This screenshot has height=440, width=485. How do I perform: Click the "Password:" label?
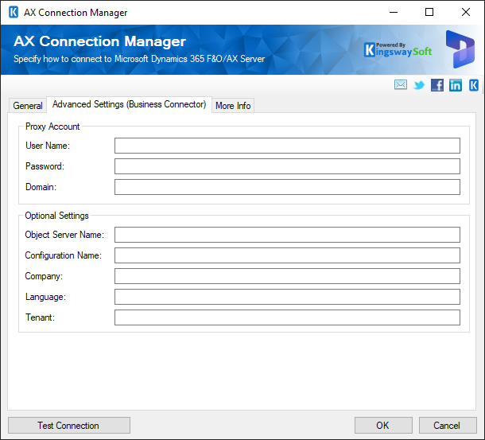coord(45,166)
